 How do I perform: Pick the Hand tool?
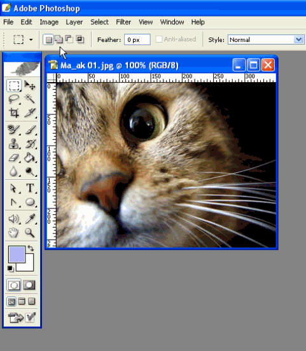coord(14,233)
